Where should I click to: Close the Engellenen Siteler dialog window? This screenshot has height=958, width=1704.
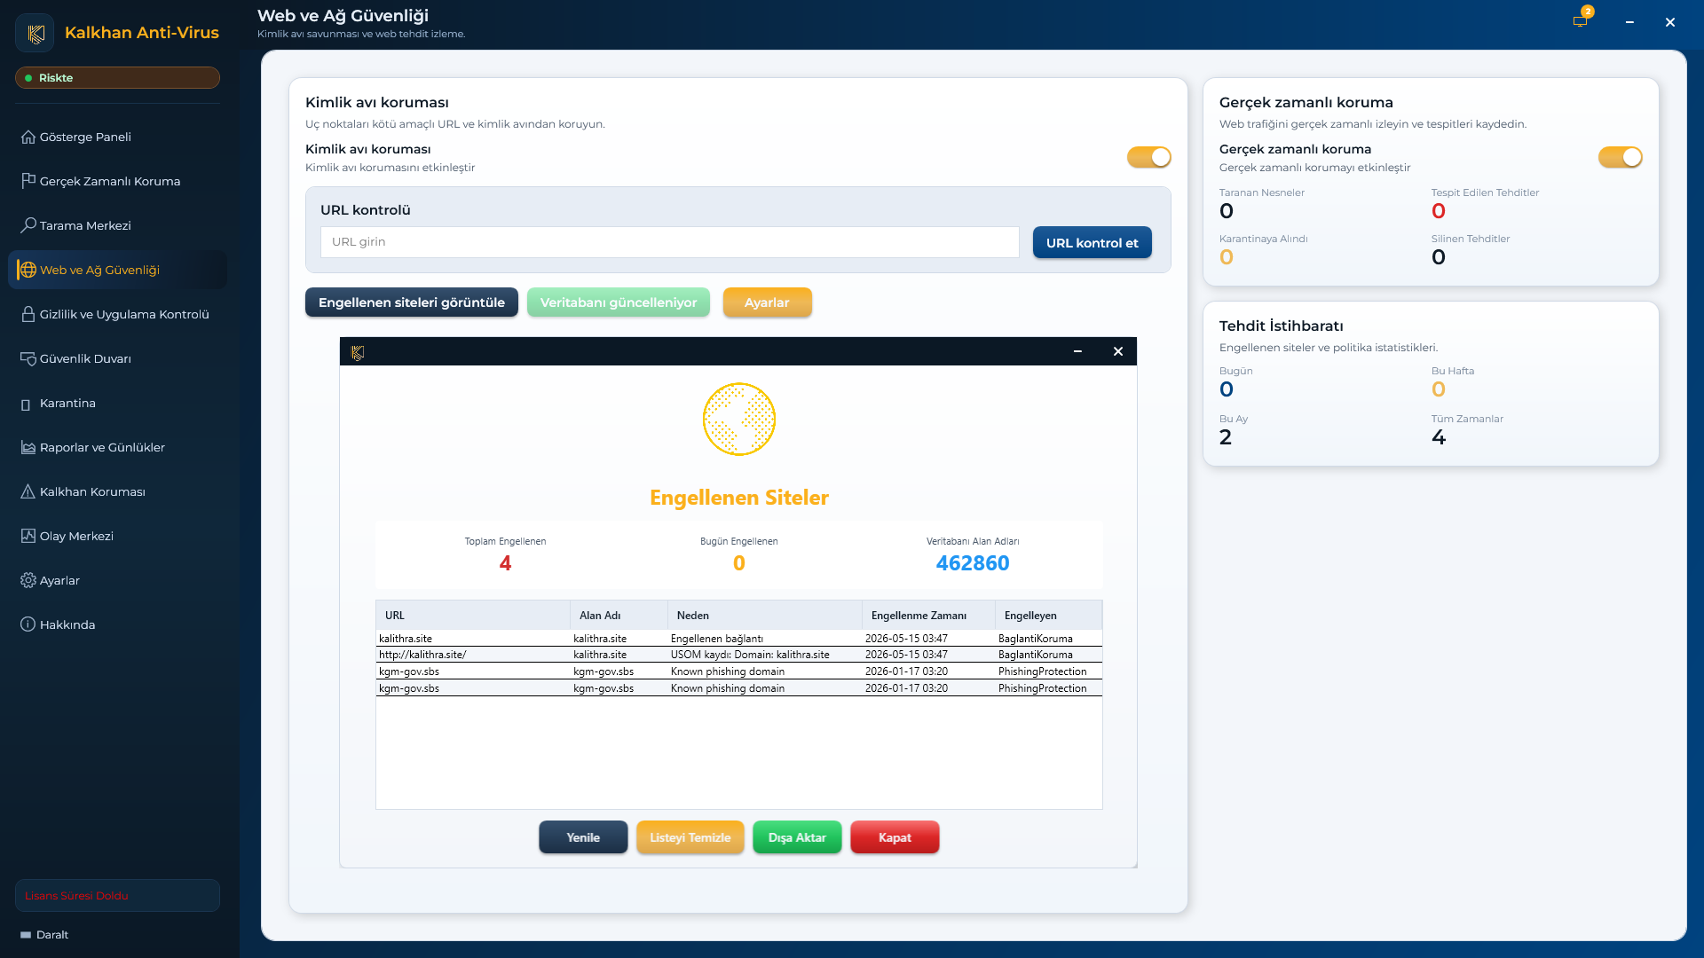[1118, 352]
